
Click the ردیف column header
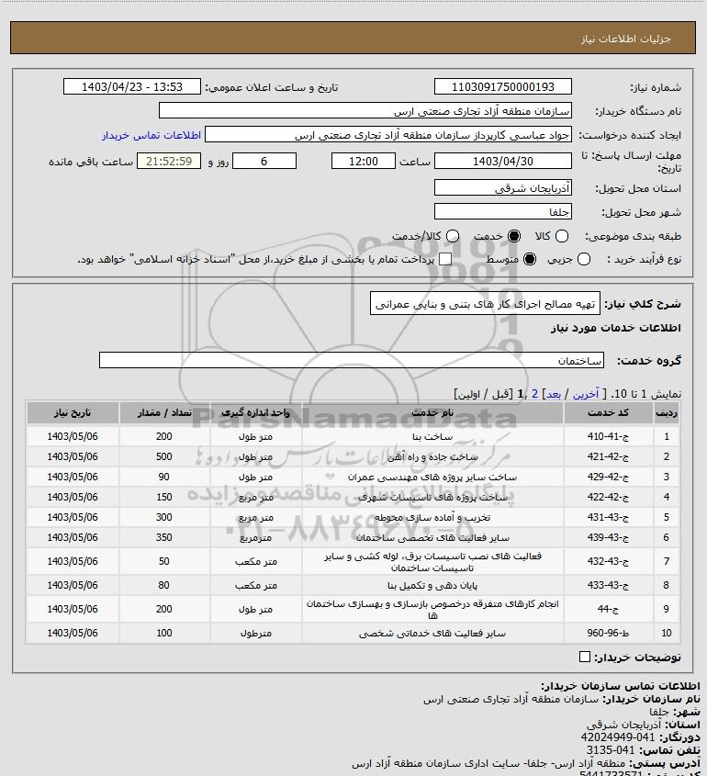click(667, 412)
